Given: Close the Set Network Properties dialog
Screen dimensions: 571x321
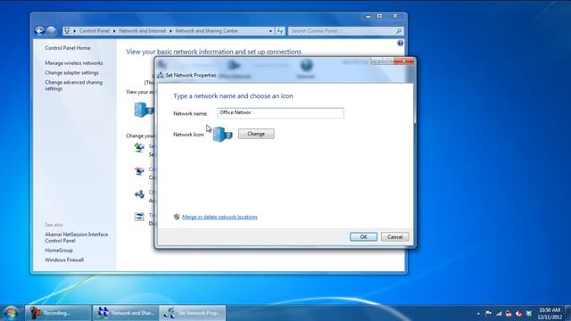Looking at the screenshot, I should pos(403,62).
